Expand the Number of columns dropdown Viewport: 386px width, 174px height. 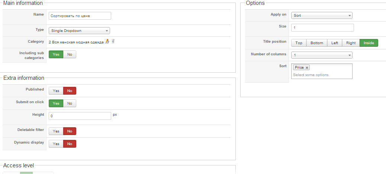[x=321, y=55]
